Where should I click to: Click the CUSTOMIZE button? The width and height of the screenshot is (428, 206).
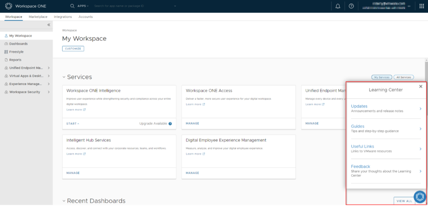pos(73,49)
